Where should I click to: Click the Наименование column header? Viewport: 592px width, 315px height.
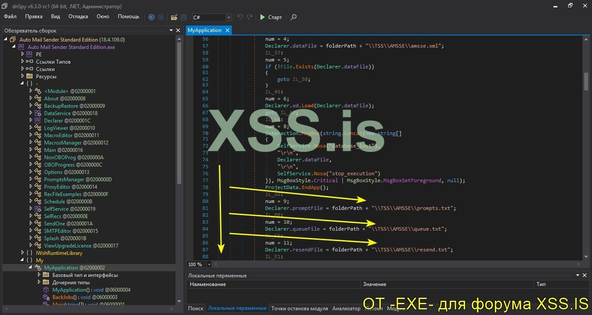273,284
